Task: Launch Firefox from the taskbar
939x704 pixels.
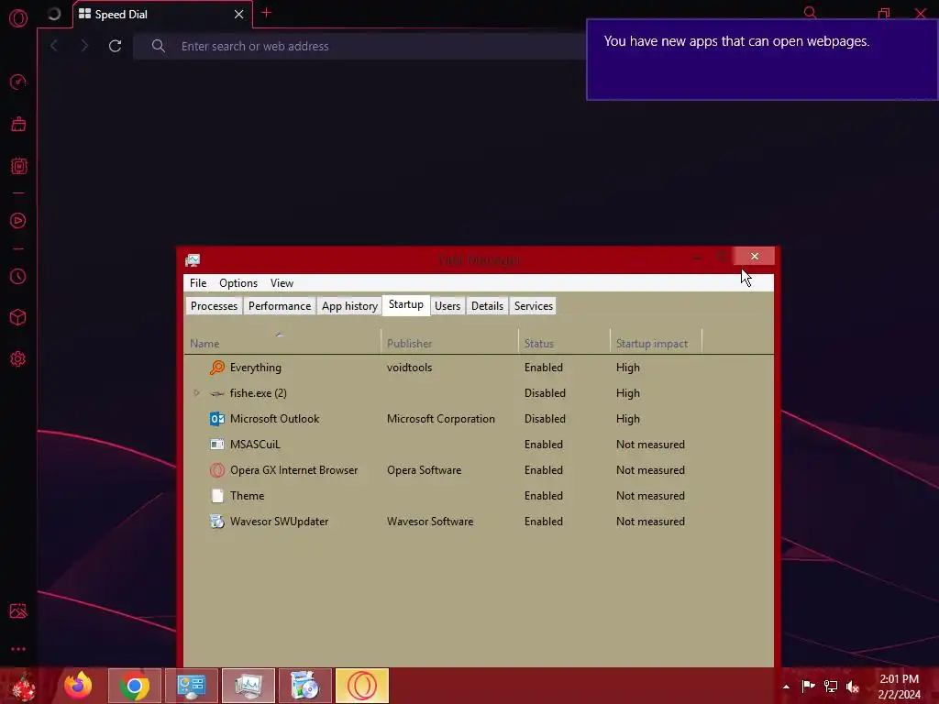Action: (x=79, y=686)
